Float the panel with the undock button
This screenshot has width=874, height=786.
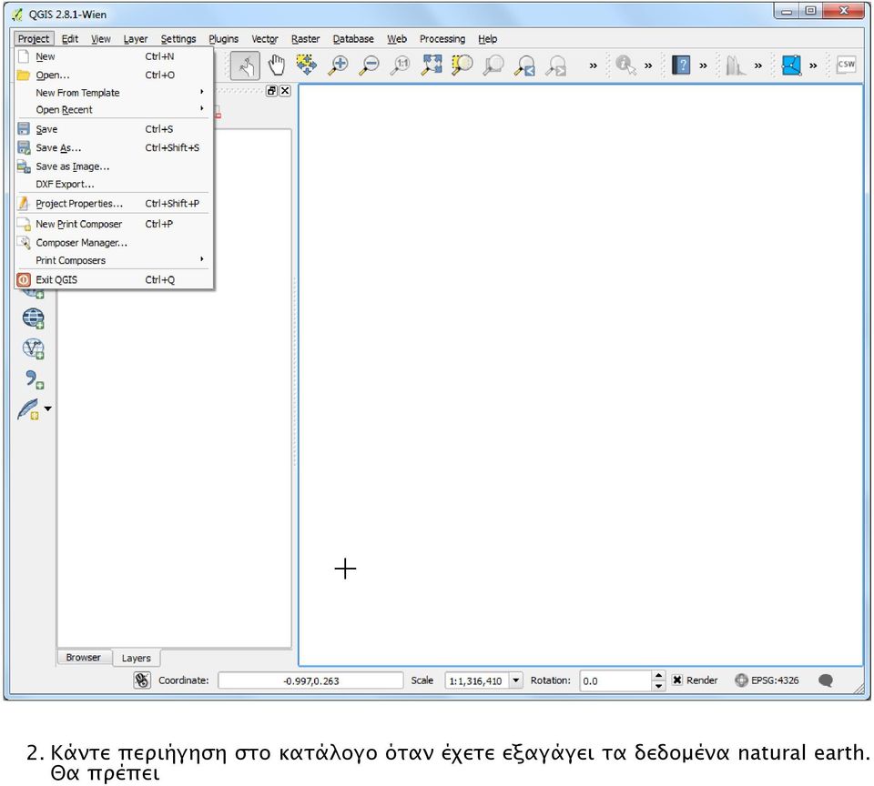coord(271,91)
